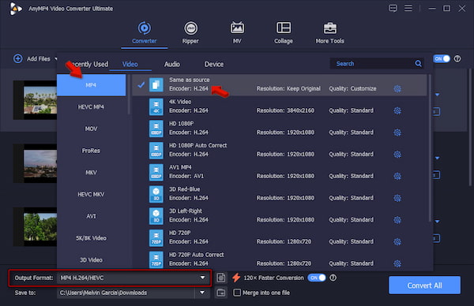Click the search magnifier icon

418,64
